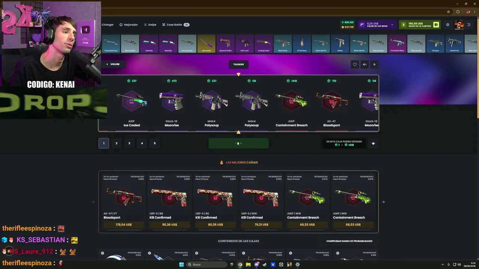Click the Las Mejores Caídas heading
This screenshot has width=479, height=269.
point(242,163)
